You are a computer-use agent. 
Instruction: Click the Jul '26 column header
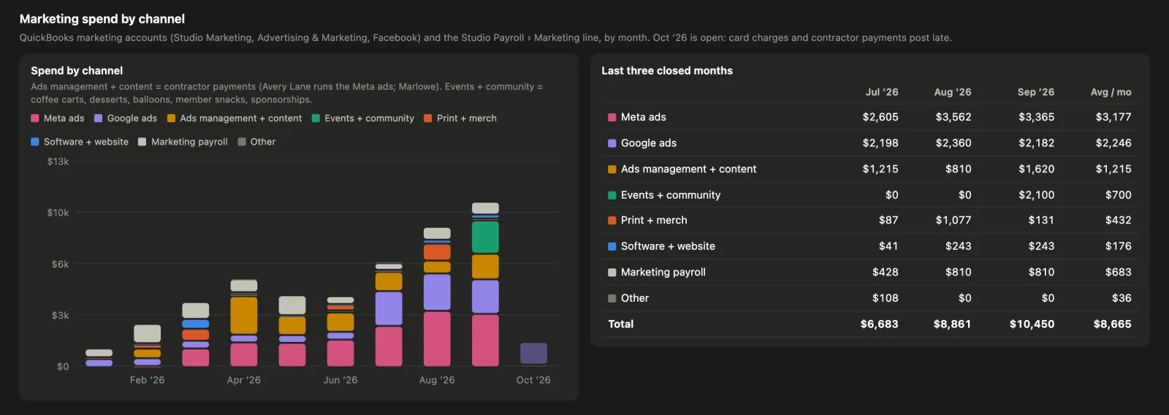click(882, 92)
